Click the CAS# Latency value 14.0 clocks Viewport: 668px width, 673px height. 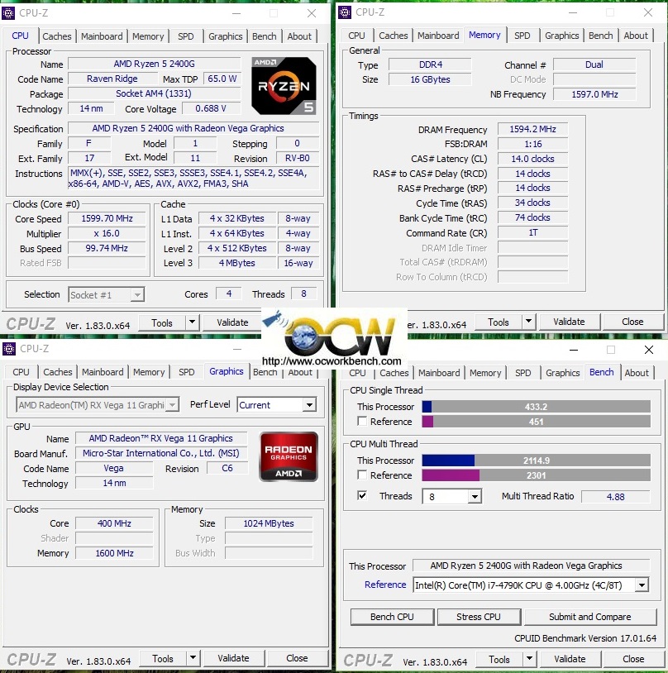click(x=532, y=159)
